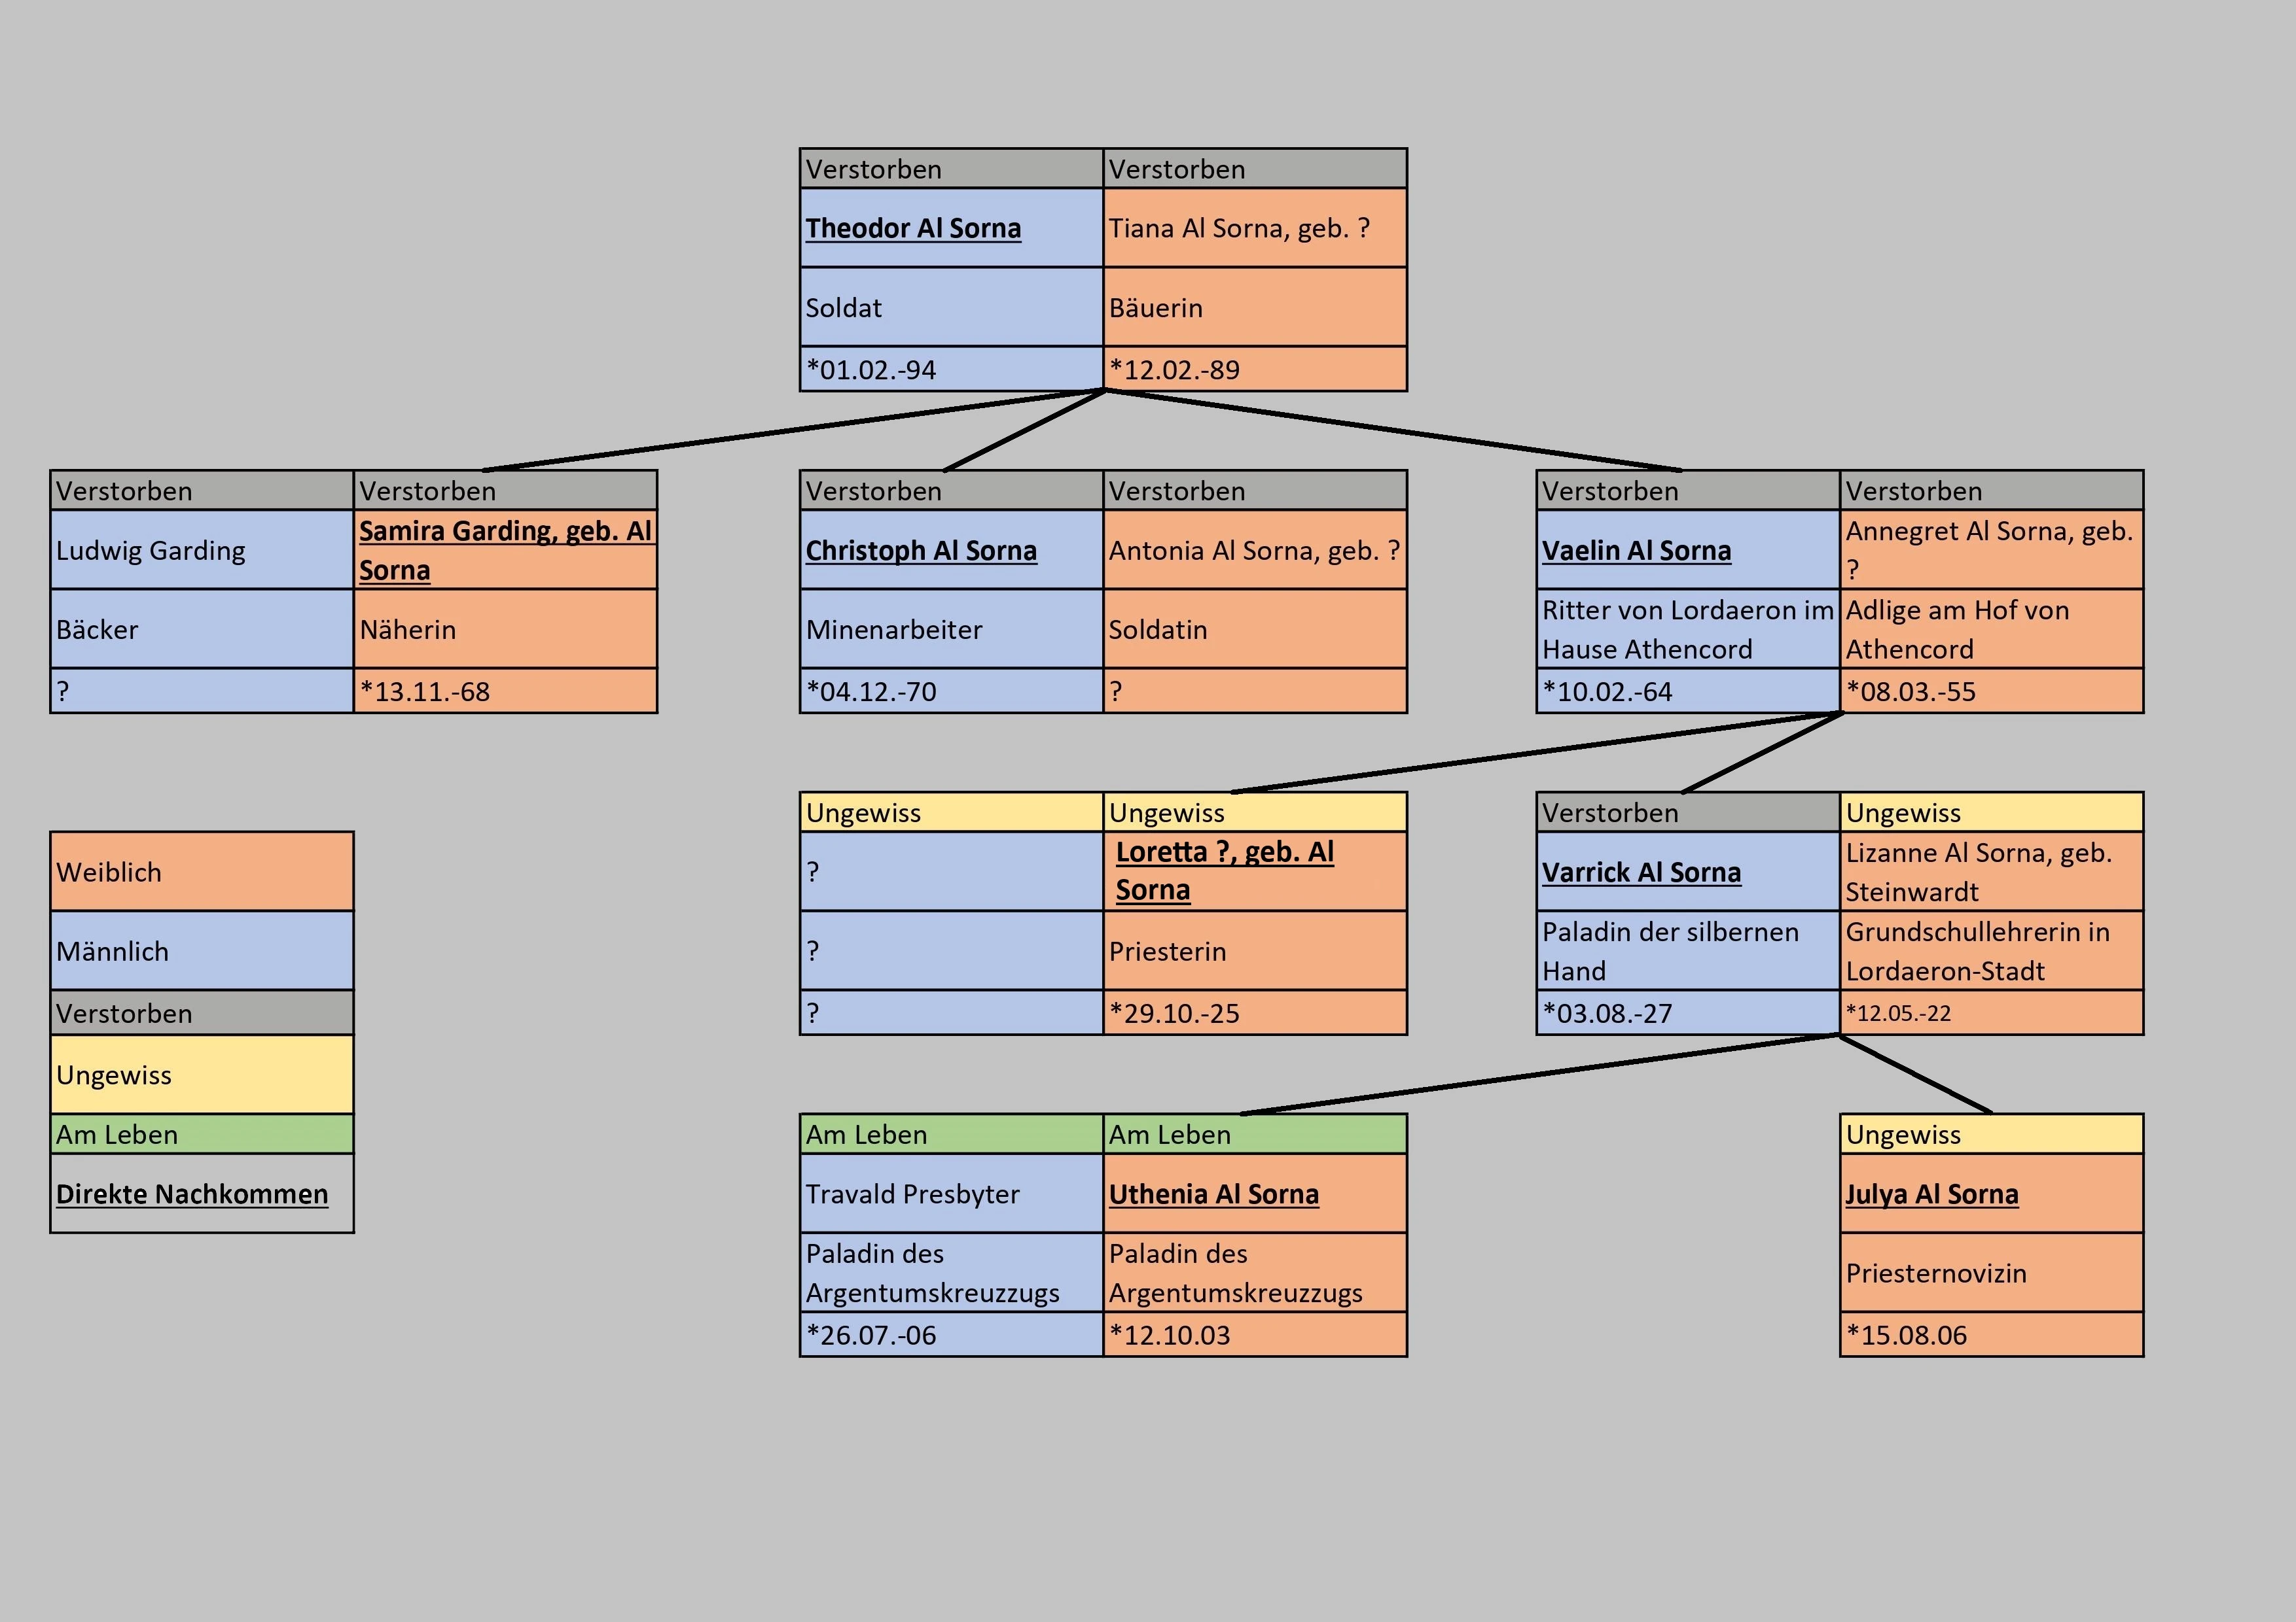The image size is (2296, 1622).
Task: Click the Am Leben green legend entry
Action: [x=202, y=1134]
